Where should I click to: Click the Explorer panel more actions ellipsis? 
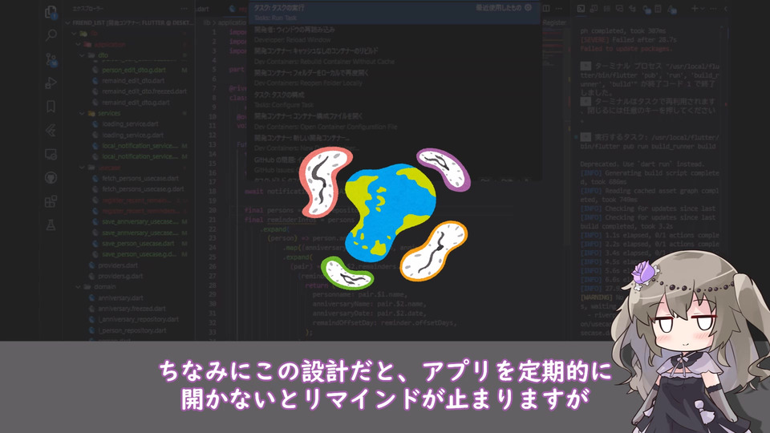click(184, 9)
